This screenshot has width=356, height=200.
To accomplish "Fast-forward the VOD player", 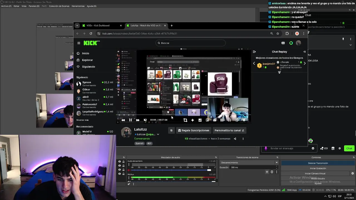I will pyautogui.click(x=138, y=120).
